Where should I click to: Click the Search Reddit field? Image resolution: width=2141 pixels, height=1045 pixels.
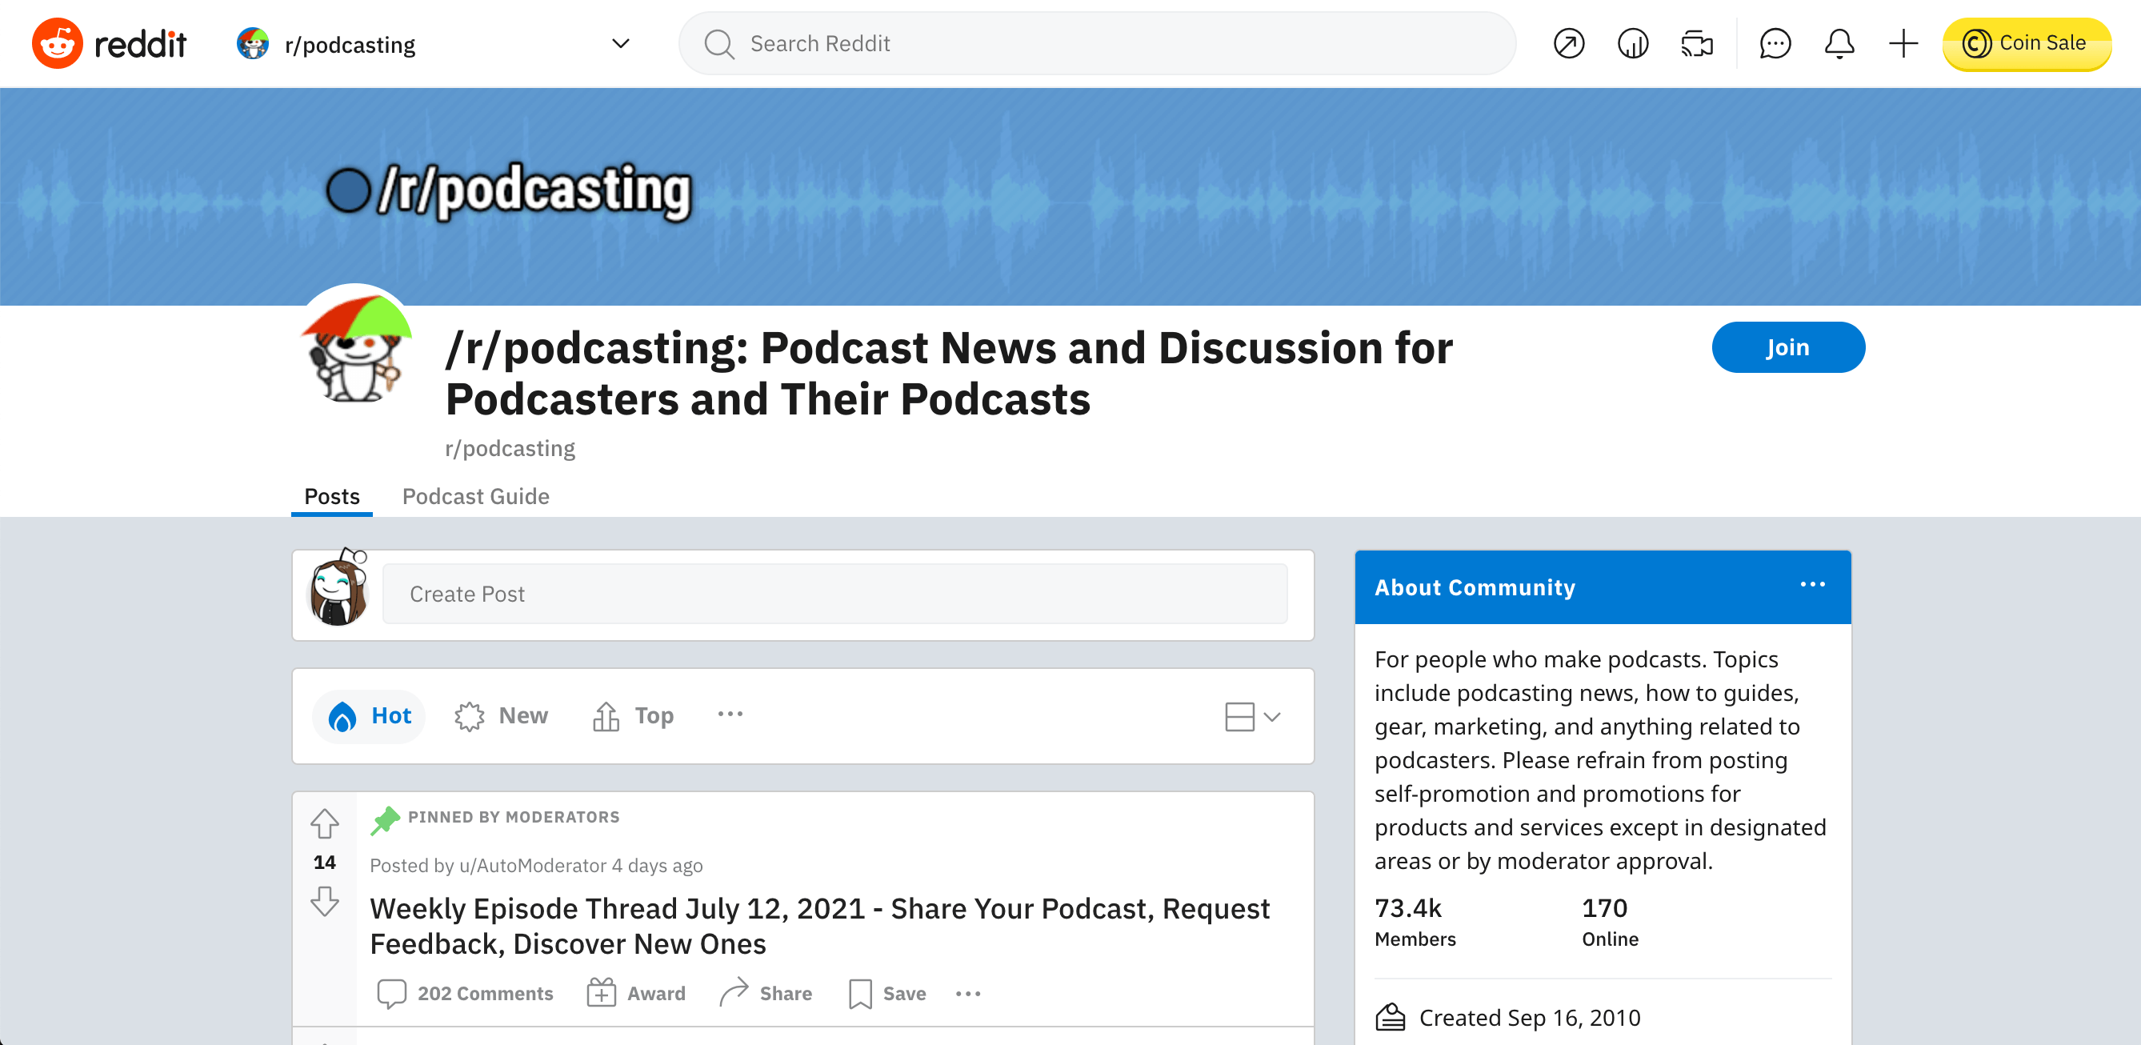[1097, 43]
